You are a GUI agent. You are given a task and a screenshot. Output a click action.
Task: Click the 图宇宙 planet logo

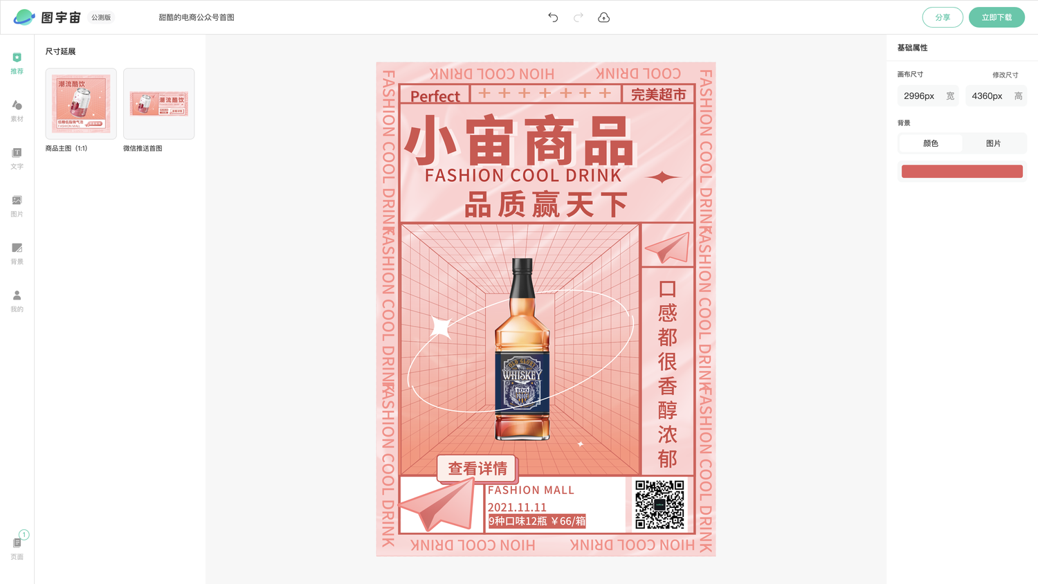click(x=24, y=17)
